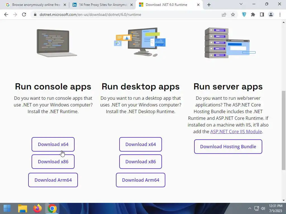The image size is (286, 214).
Task: Open the ASP.NET Core IIS Module link
Action: (x=236, y=132)
